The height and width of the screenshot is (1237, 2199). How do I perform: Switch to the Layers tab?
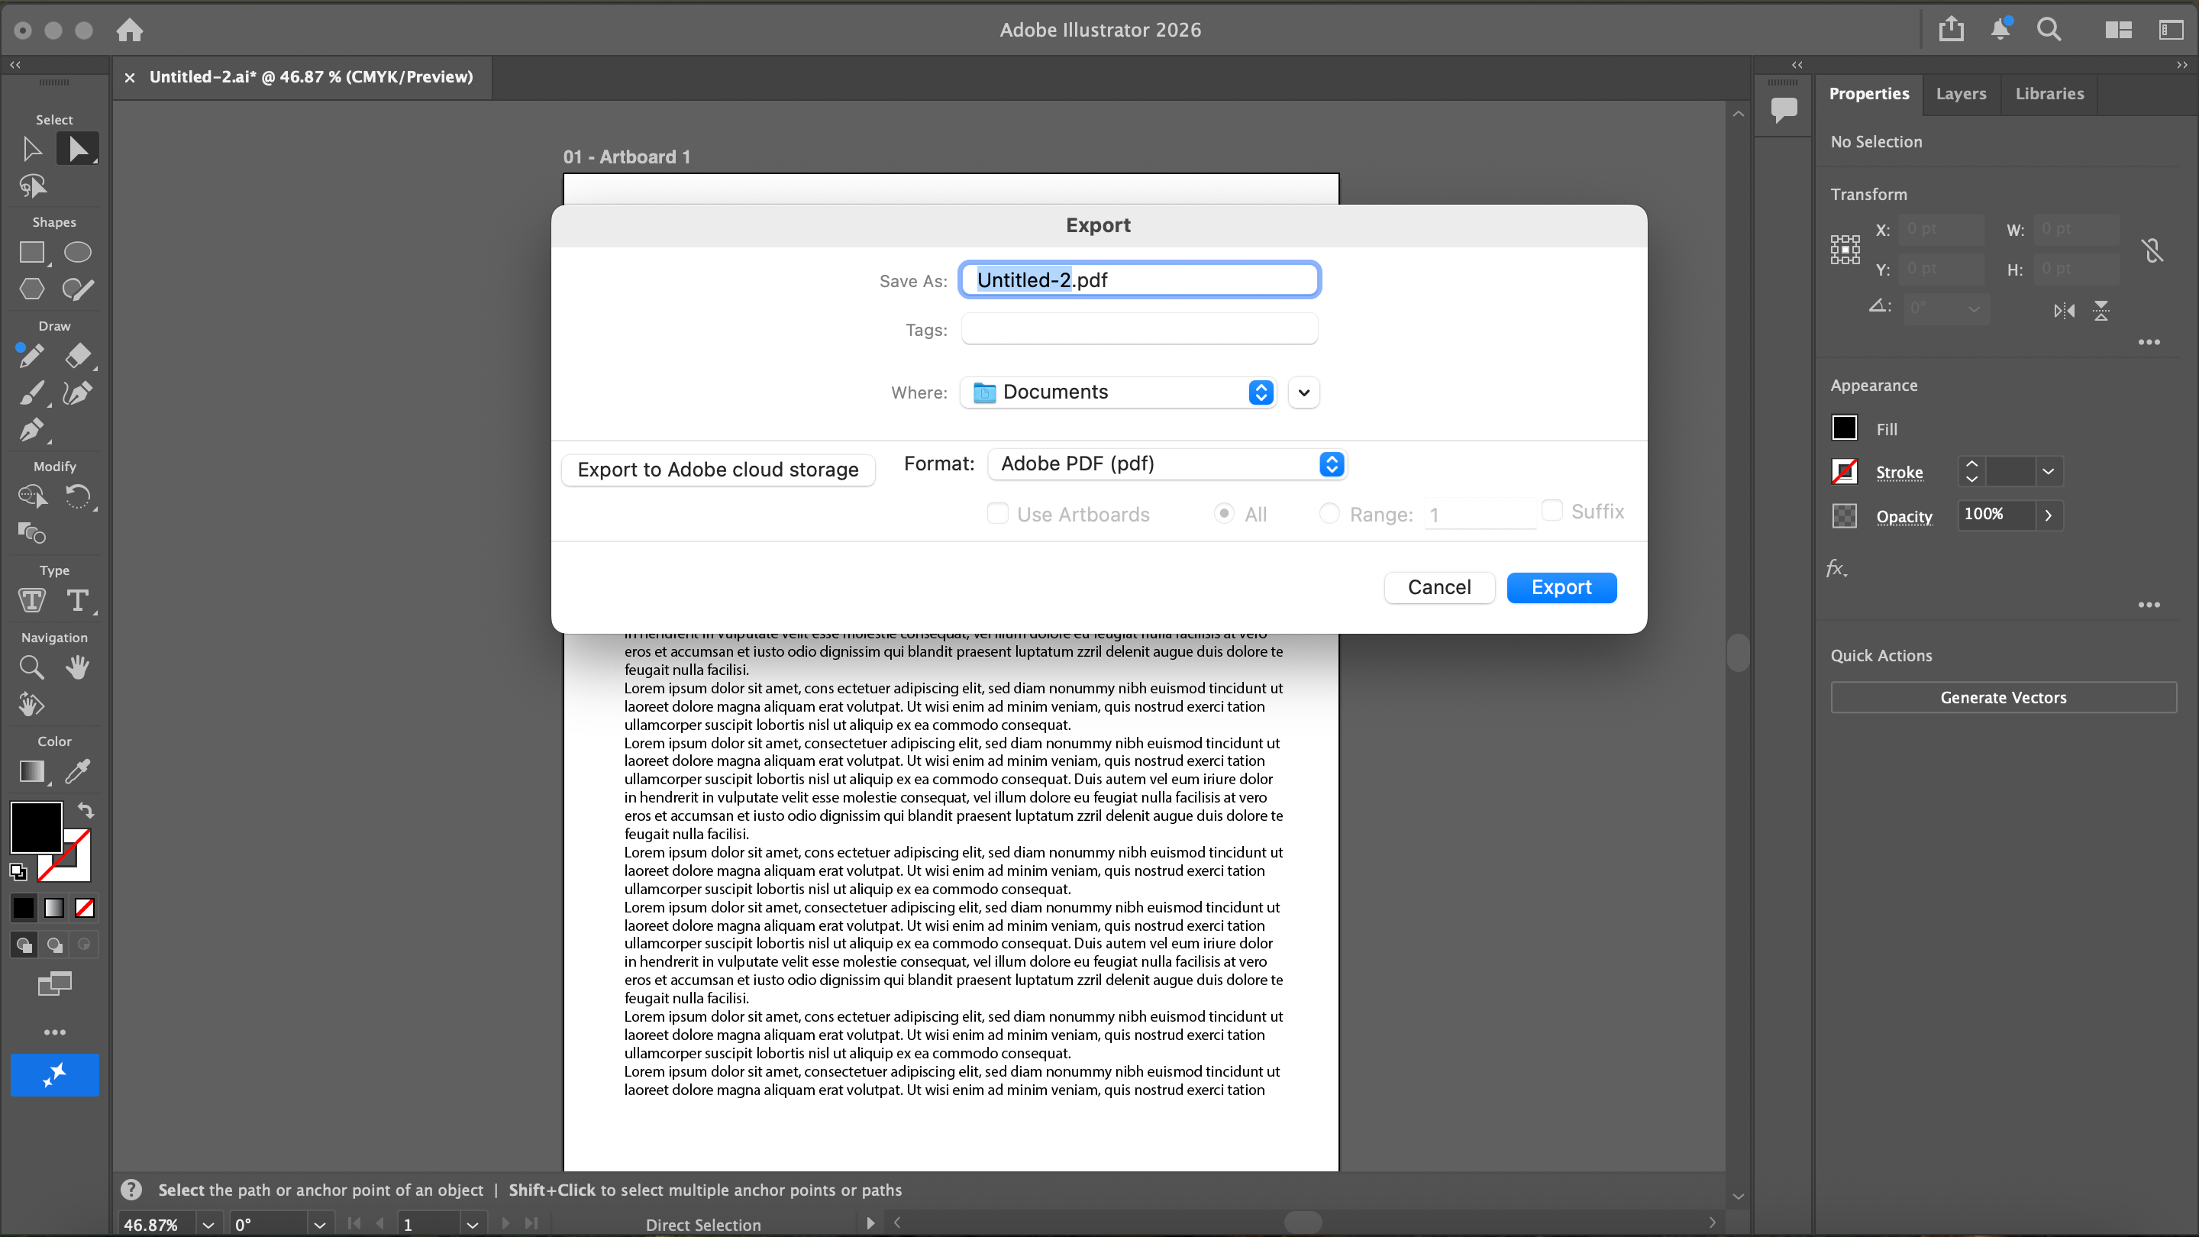point(1960,94)
